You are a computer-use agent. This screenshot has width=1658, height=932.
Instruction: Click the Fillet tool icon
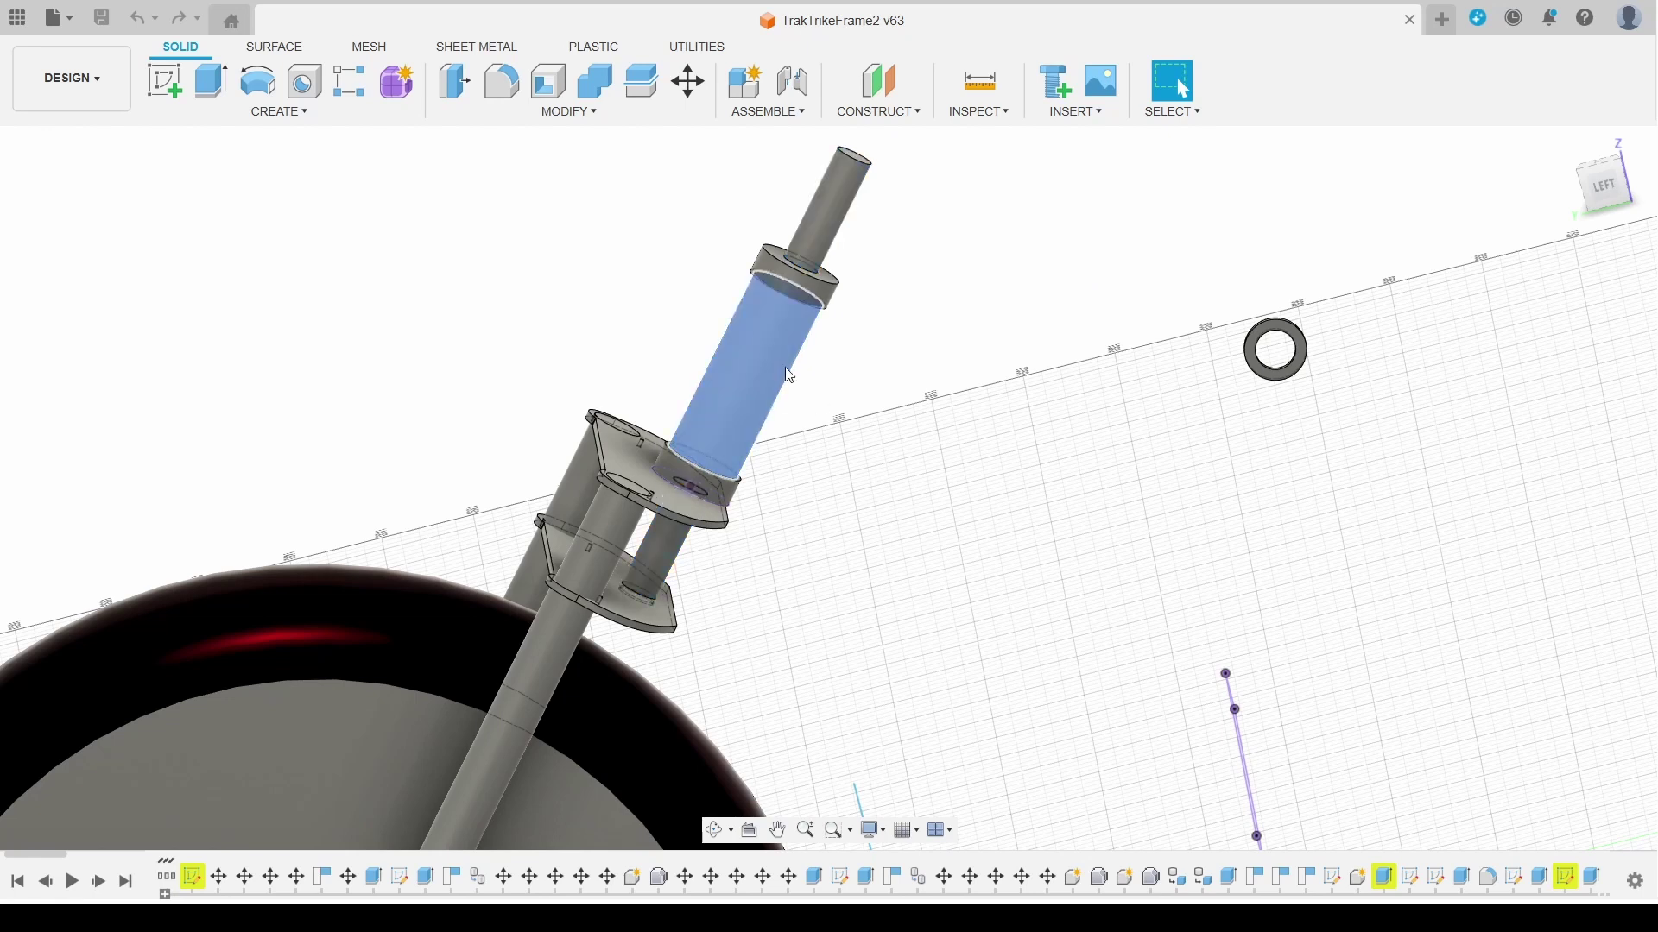501,81
